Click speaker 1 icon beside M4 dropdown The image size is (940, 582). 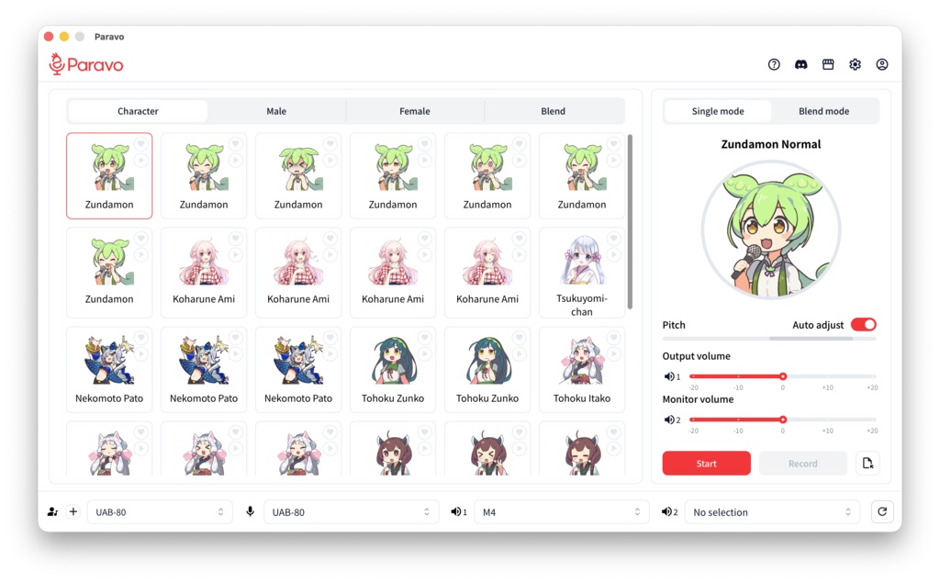(x=459, y=512)
